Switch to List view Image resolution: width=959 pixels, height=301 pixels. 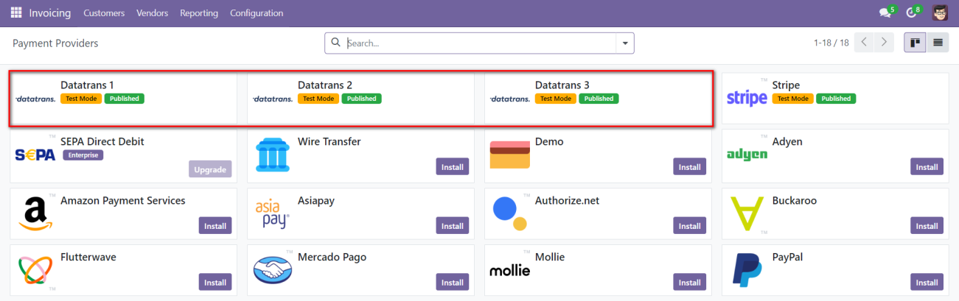click(x=938, y=43)
